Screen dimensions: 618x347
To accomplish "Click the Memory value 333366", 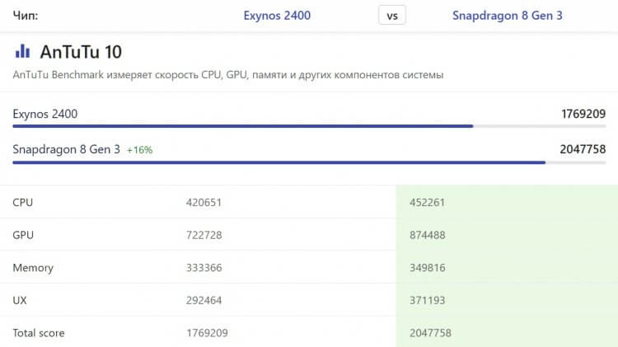I will [204, 268].
